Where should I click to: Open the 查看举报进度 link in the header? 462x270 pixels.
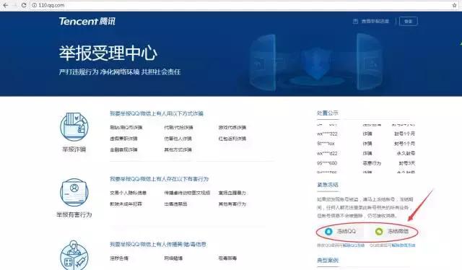coord(375,21)
